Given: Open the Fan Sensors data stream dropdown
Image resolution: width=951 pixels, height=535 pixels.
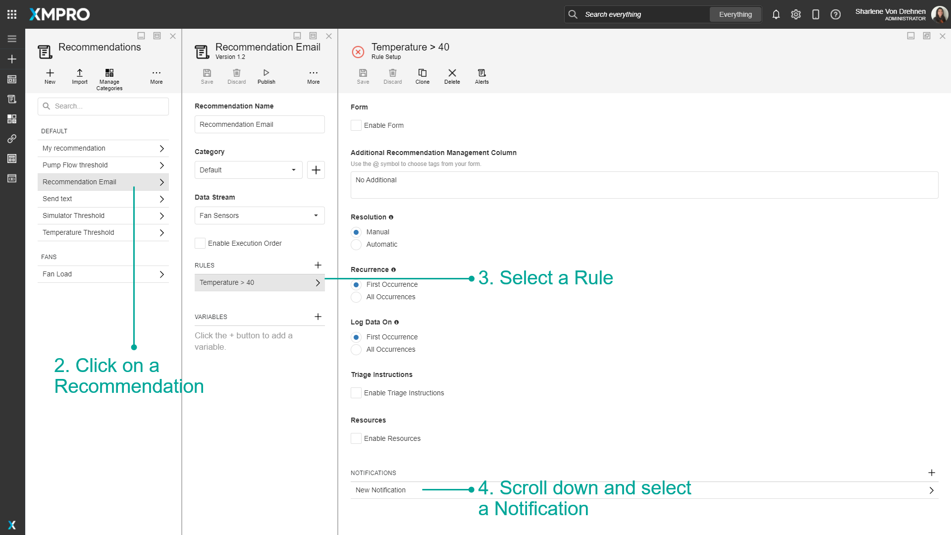Looking at the screenshot, I should tap(260, 215).
